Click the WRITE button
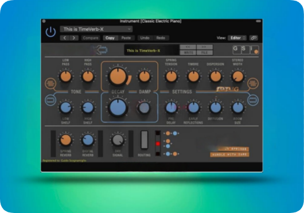The width and height of the screenshot is (304, 213). point(188,53)
